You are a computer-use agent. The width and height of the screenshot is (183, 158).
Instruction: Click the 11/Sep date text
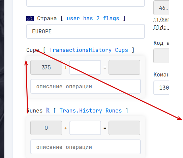[161, 20]
